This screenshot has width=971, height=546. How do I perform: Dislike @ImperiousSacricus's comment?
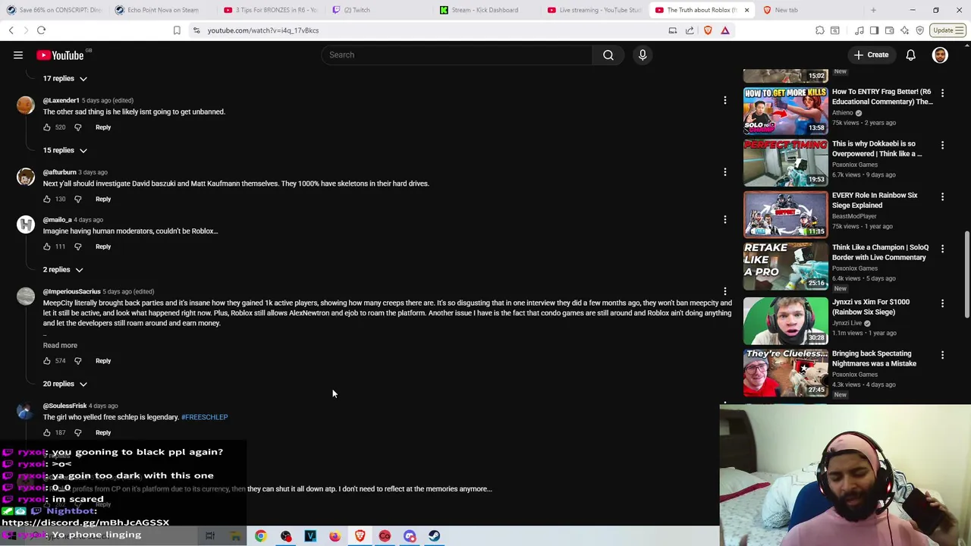pyautogui.click(x=77, y=361)
